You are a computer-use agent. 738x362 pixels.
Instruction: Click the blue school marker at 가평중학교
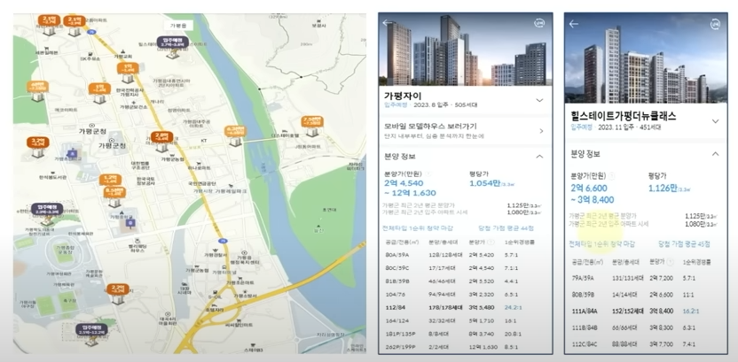131,222
